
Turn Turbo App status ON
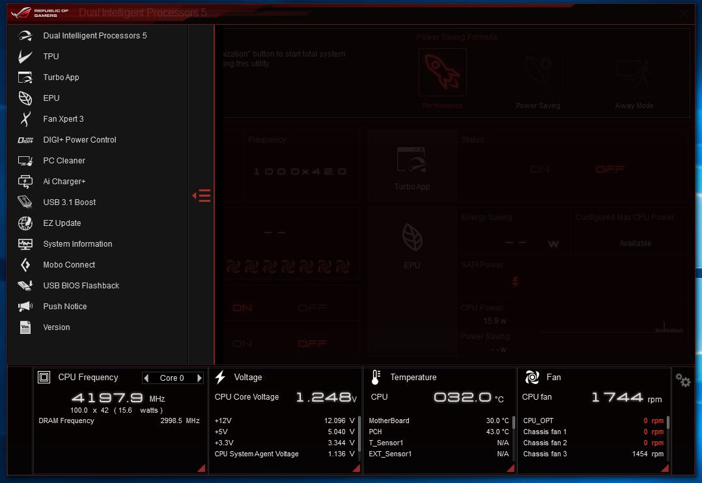(x=540, y=169)
